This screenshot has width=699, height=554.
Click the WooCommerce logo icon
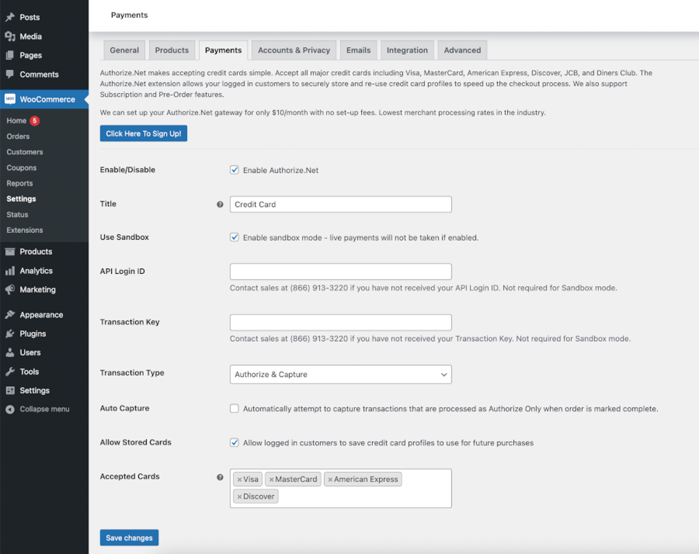pyautogui.click(x=10, y=99)
